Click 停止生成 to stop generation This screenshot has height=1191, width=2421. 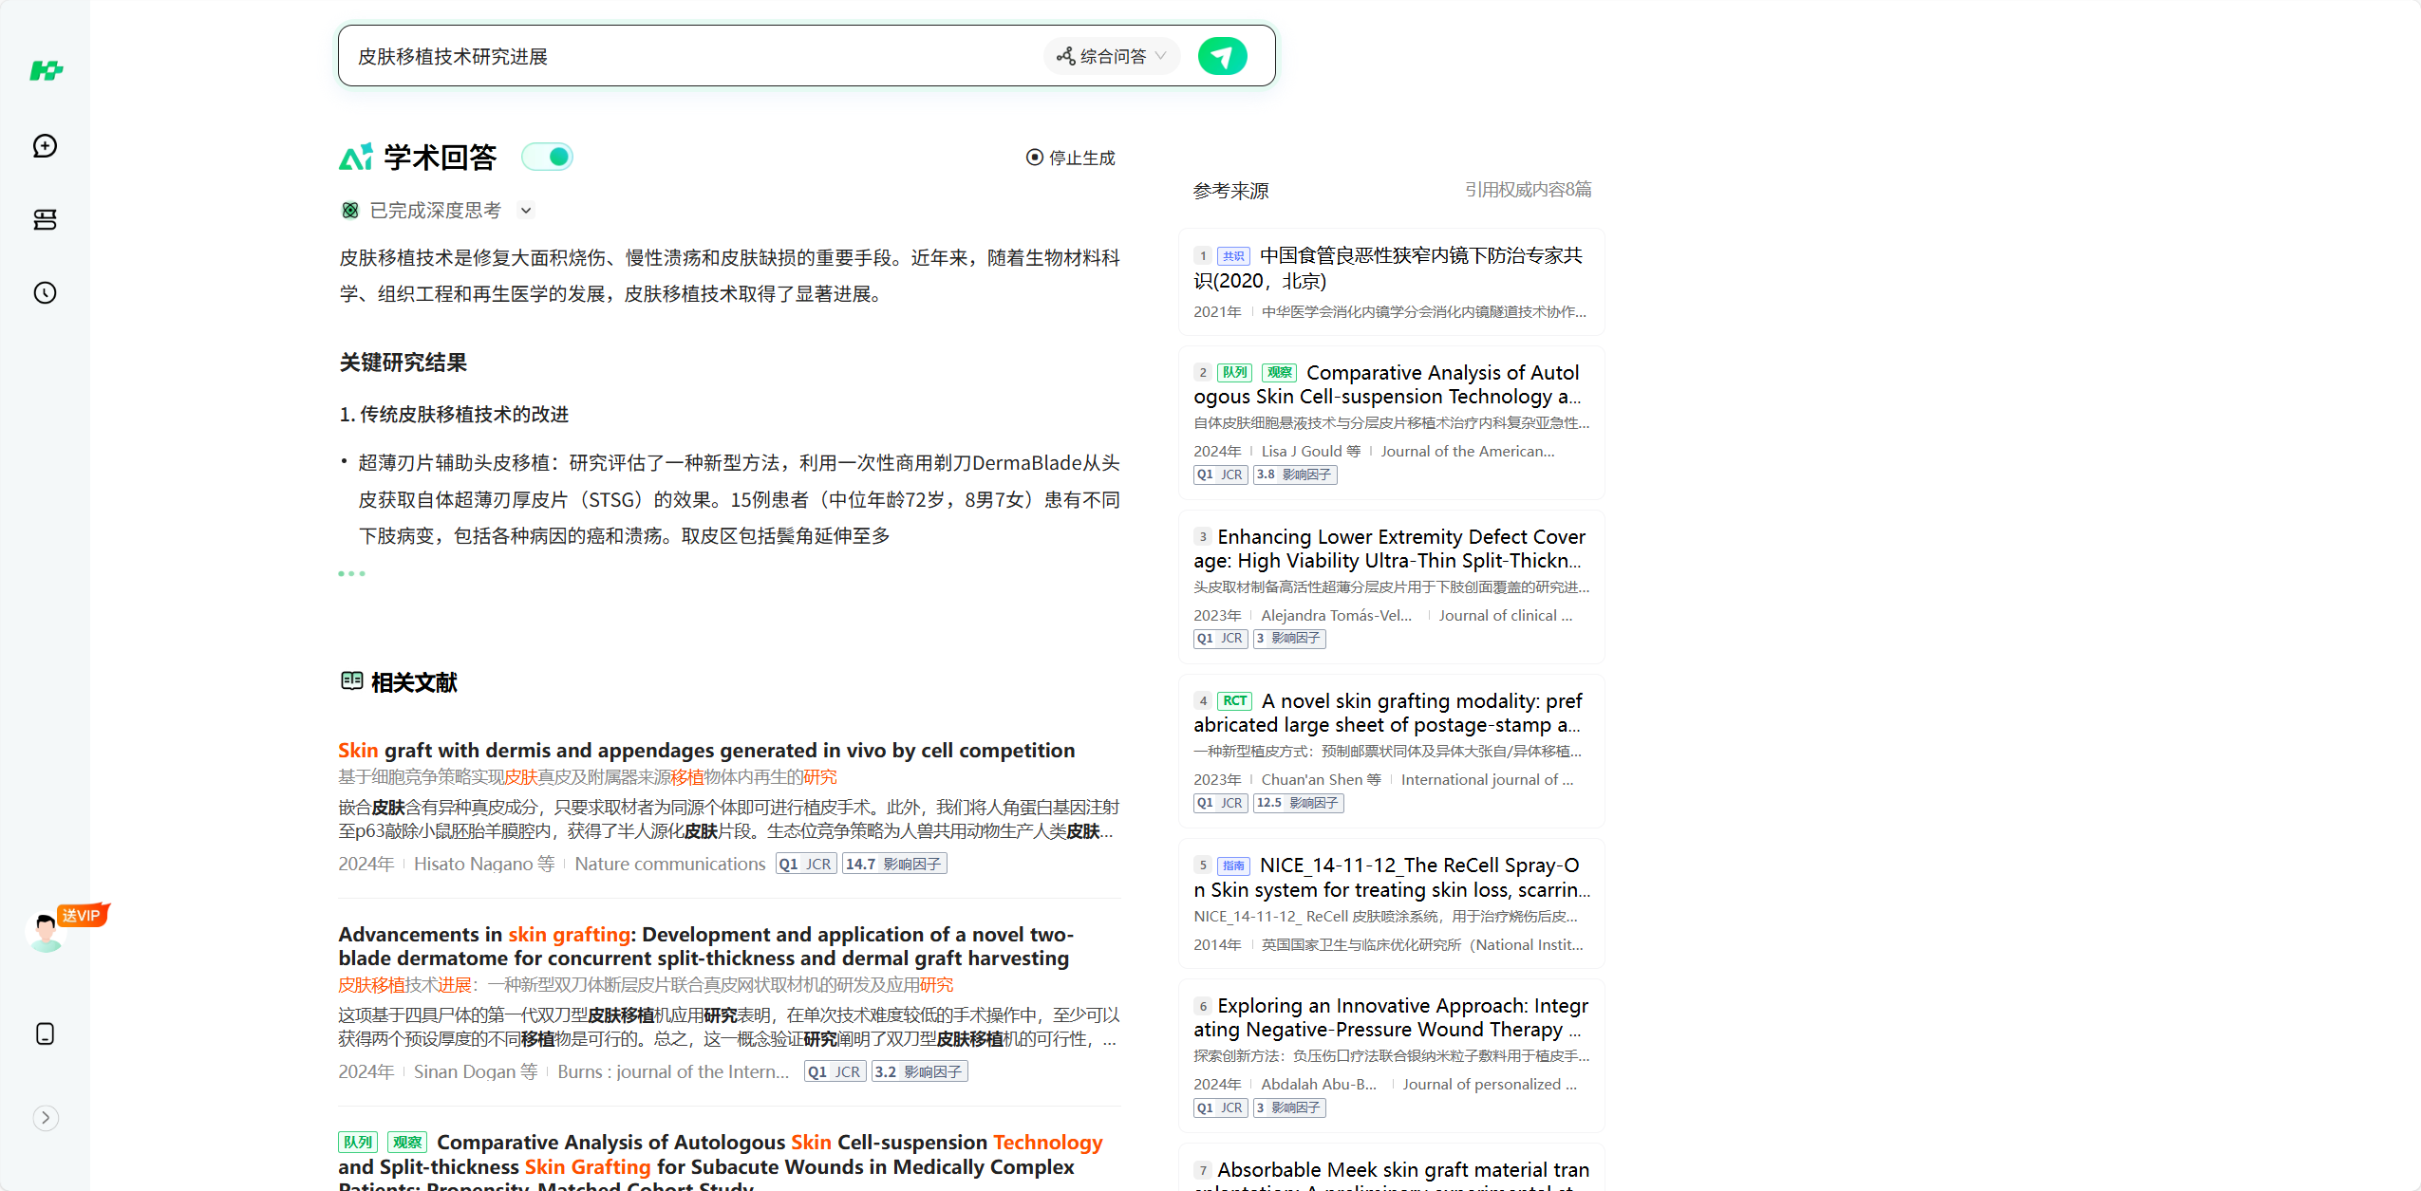coord(1071,158)
